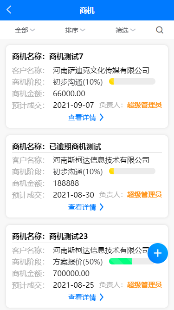
Task: Open the 排序 sort dropdown
Action: pyautogui.click(x=75, y=30)
